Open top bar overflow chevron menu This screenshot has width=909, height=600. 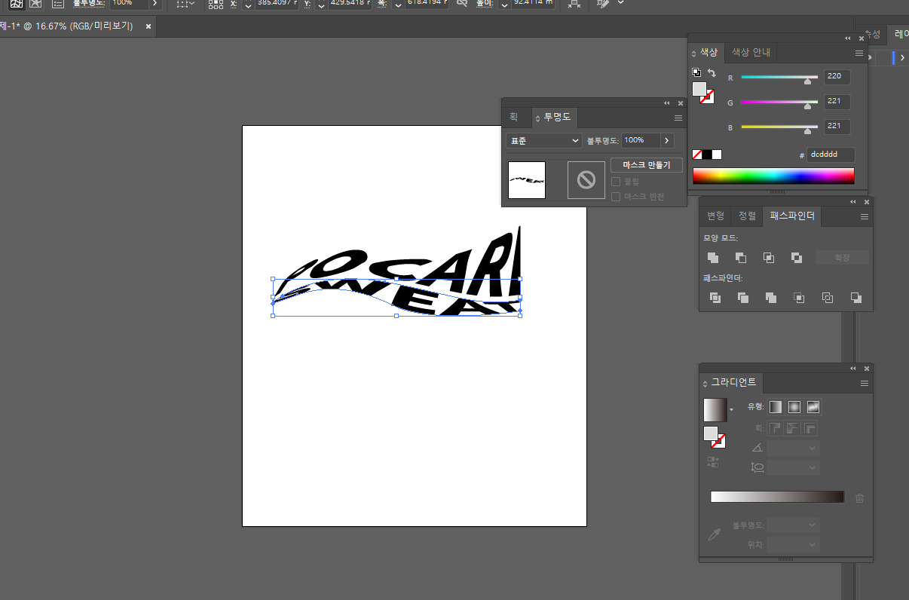(x=620, y=2)
